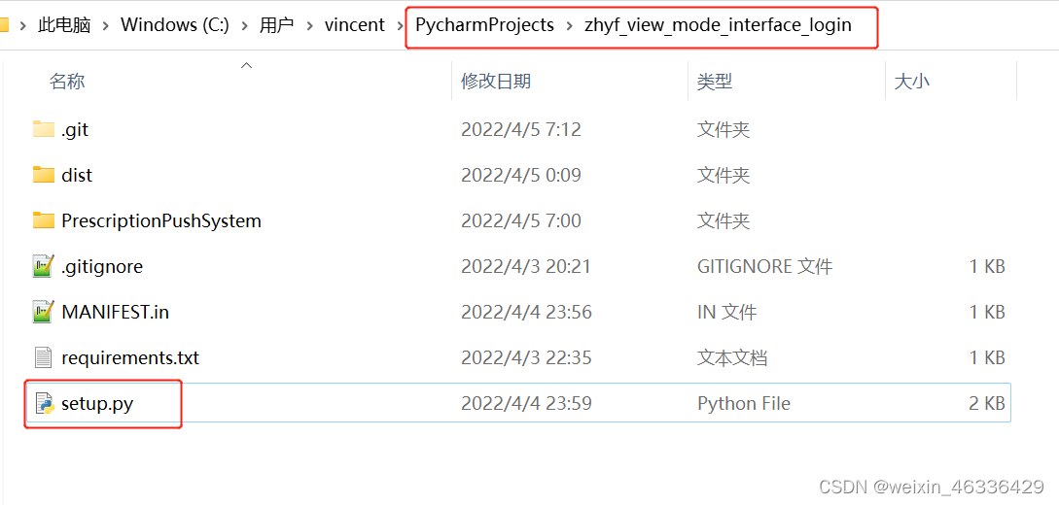The height and width of the screenshot is (505, 1059).
Task: Click 1 KB size of requirements.txt
Action: click(x=987, y=358)
